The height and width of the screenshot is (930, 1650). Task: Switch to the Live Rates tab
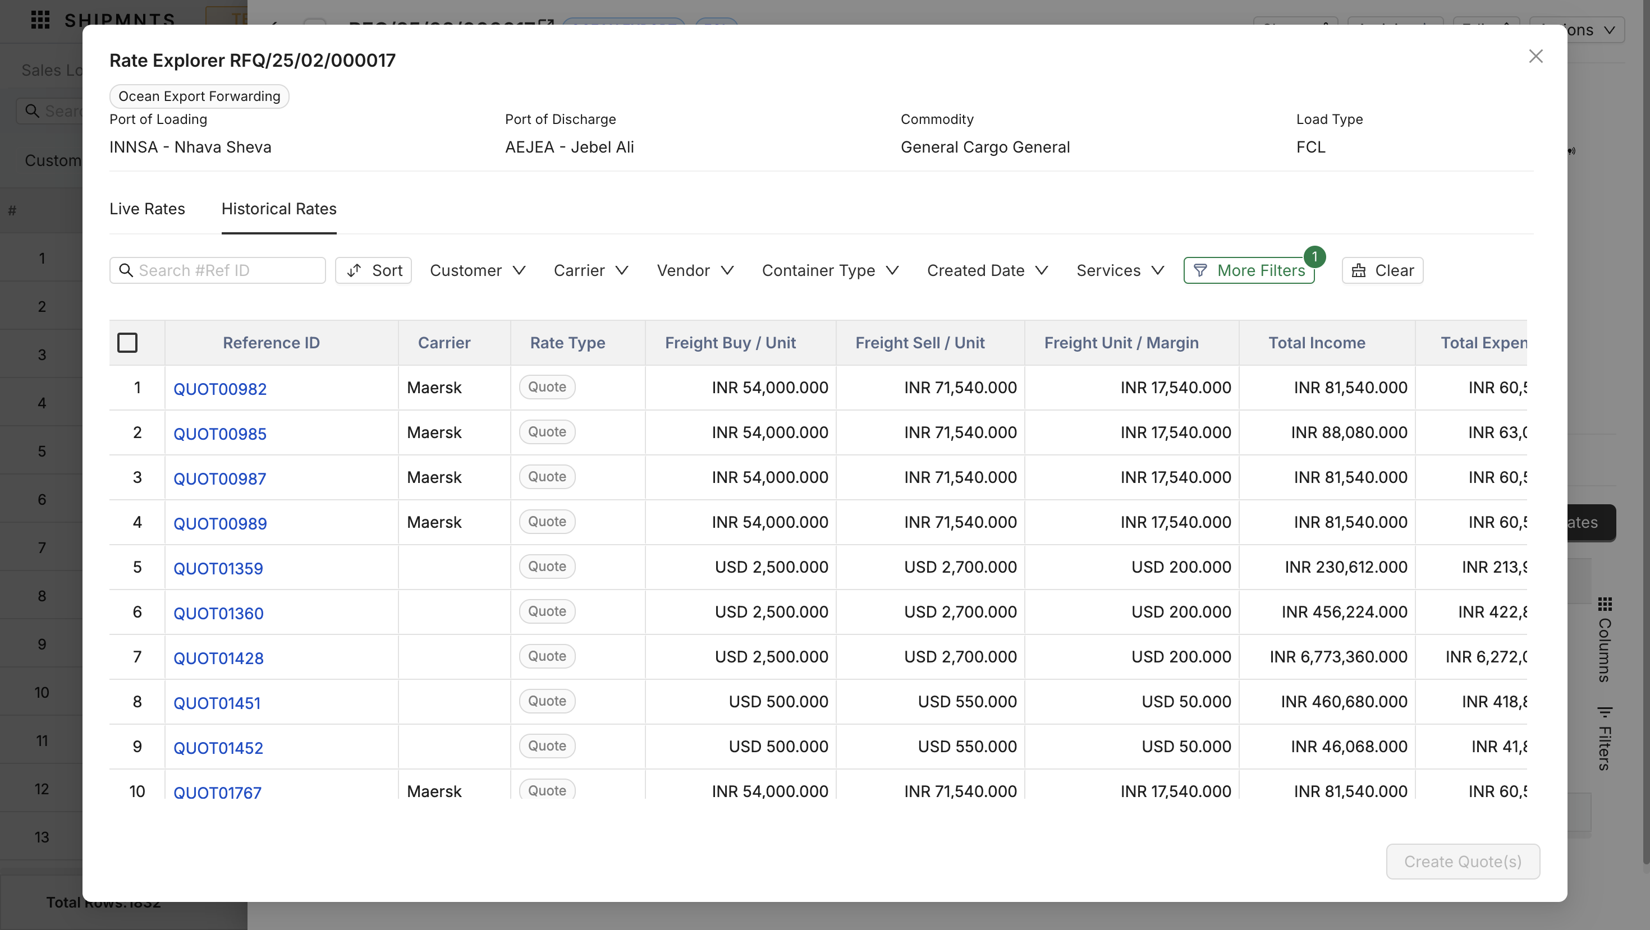(x=146, y=209)
